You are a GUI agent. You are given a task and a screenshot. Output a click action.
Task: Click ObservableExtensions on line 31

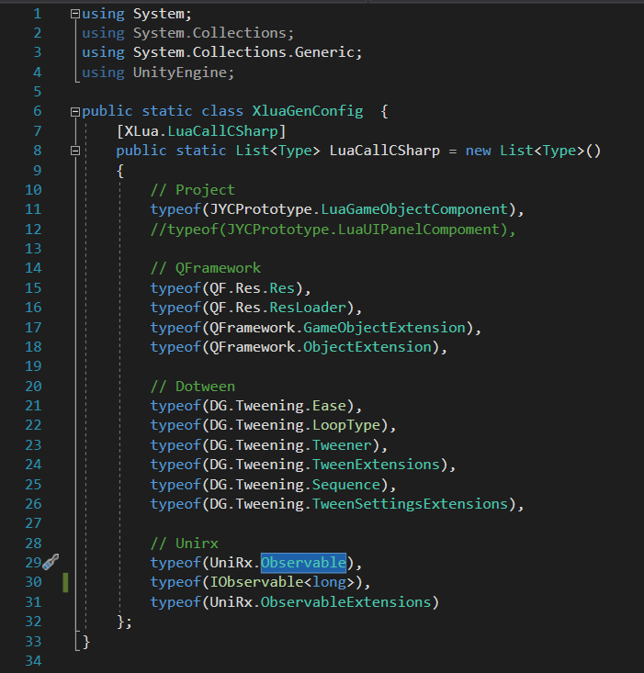tap(346, 602)
